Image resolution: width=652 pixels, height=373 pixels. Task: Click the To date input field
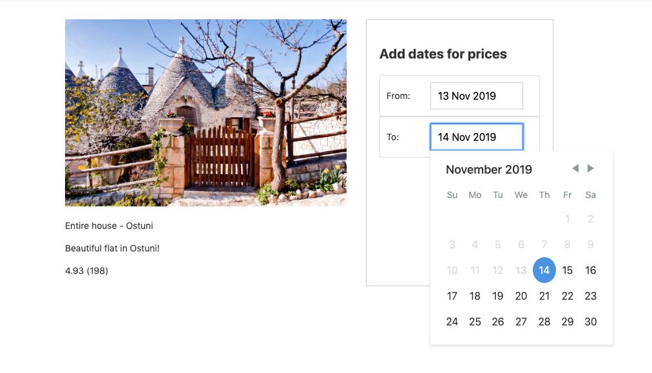pyautogui.click(x=476, y=137)
